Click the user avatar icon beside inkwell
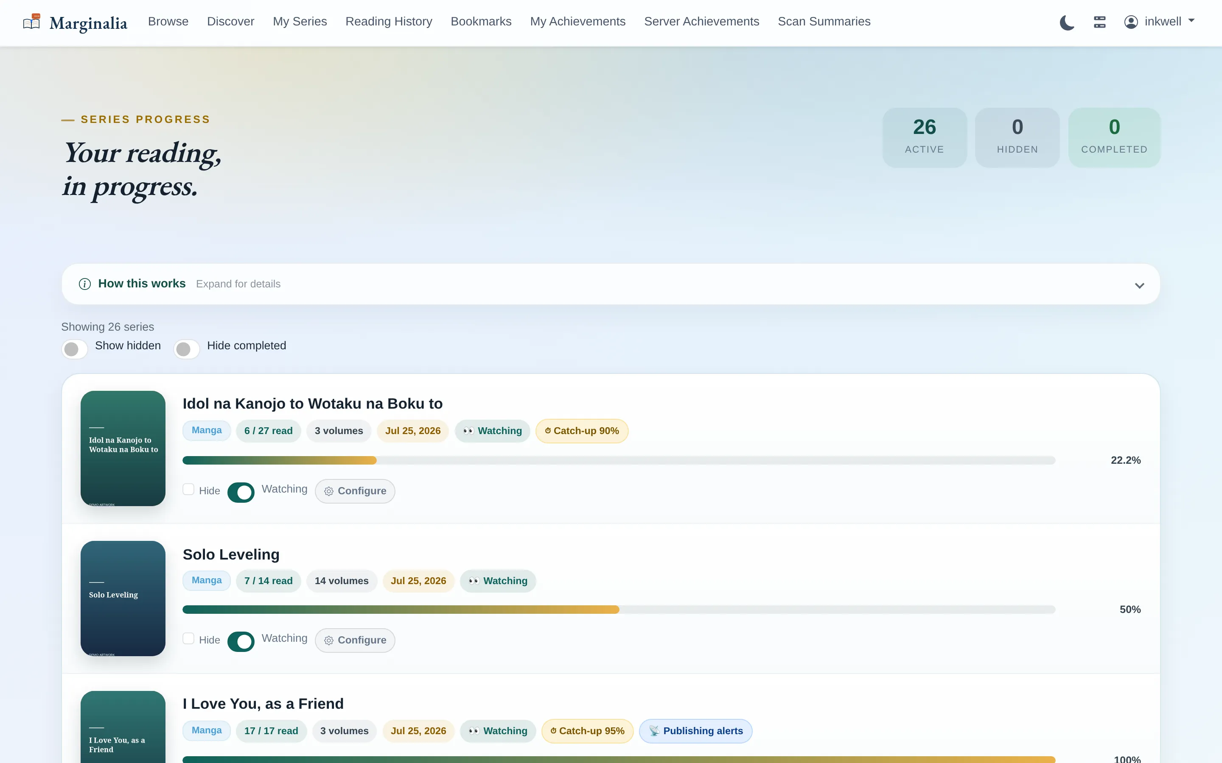This screenshot has height=763, width=1222. (1131, 22)
